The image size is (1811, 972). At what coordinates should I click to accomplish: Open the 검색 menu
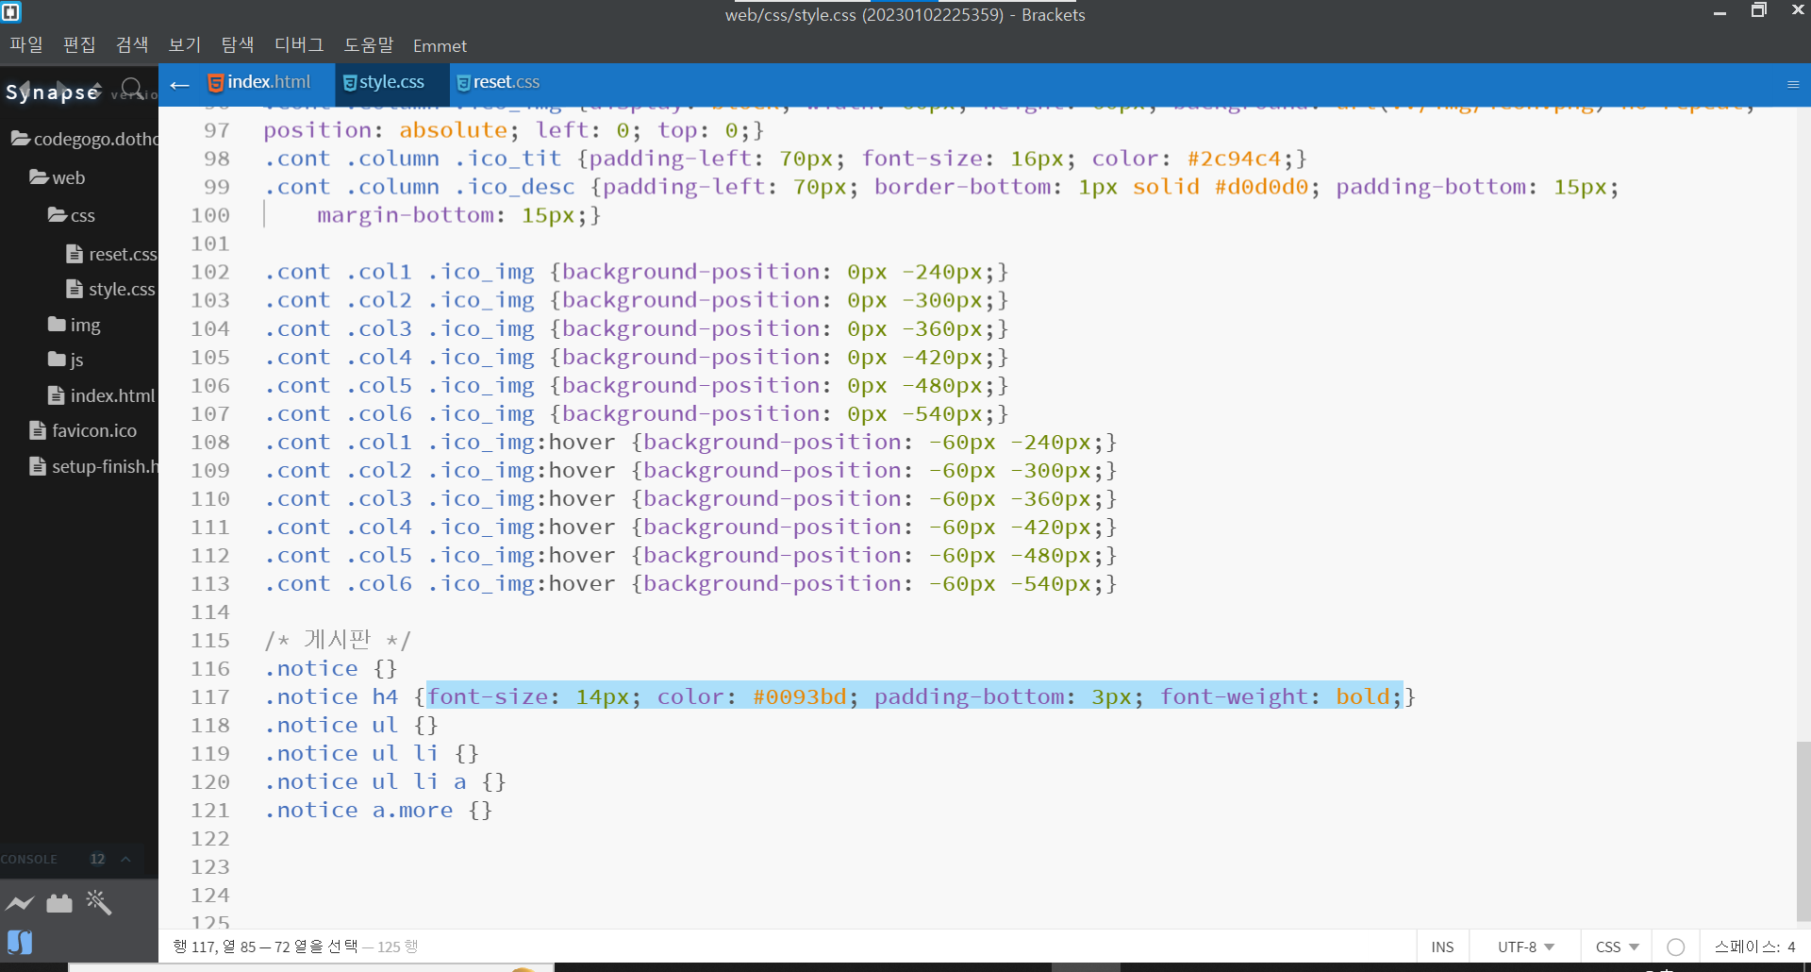pos(132,44)
